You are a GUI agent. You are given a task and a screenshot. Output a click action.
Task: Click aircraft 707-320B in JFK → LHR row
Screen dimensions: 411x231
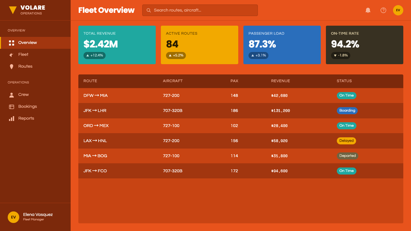click(x=173, y=111)
